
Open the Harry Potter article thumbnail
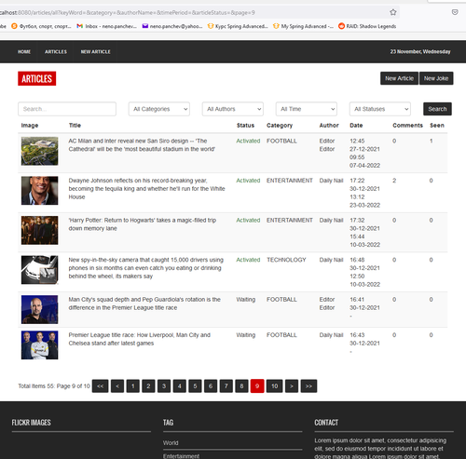pos(39,230)
